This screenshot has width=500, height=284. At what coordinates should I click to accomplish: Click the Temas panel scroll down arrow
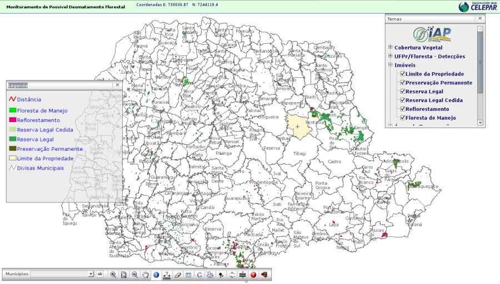[x=481, y=123]
